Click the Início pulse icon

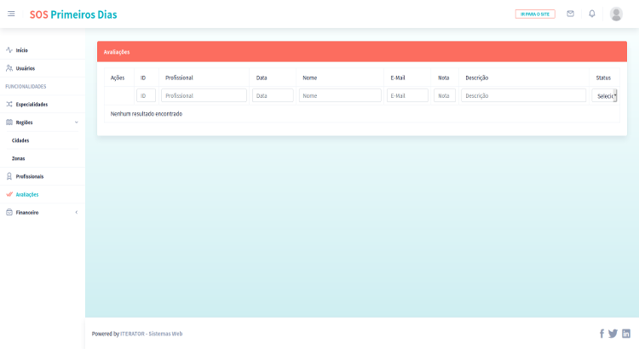[9, 50]
